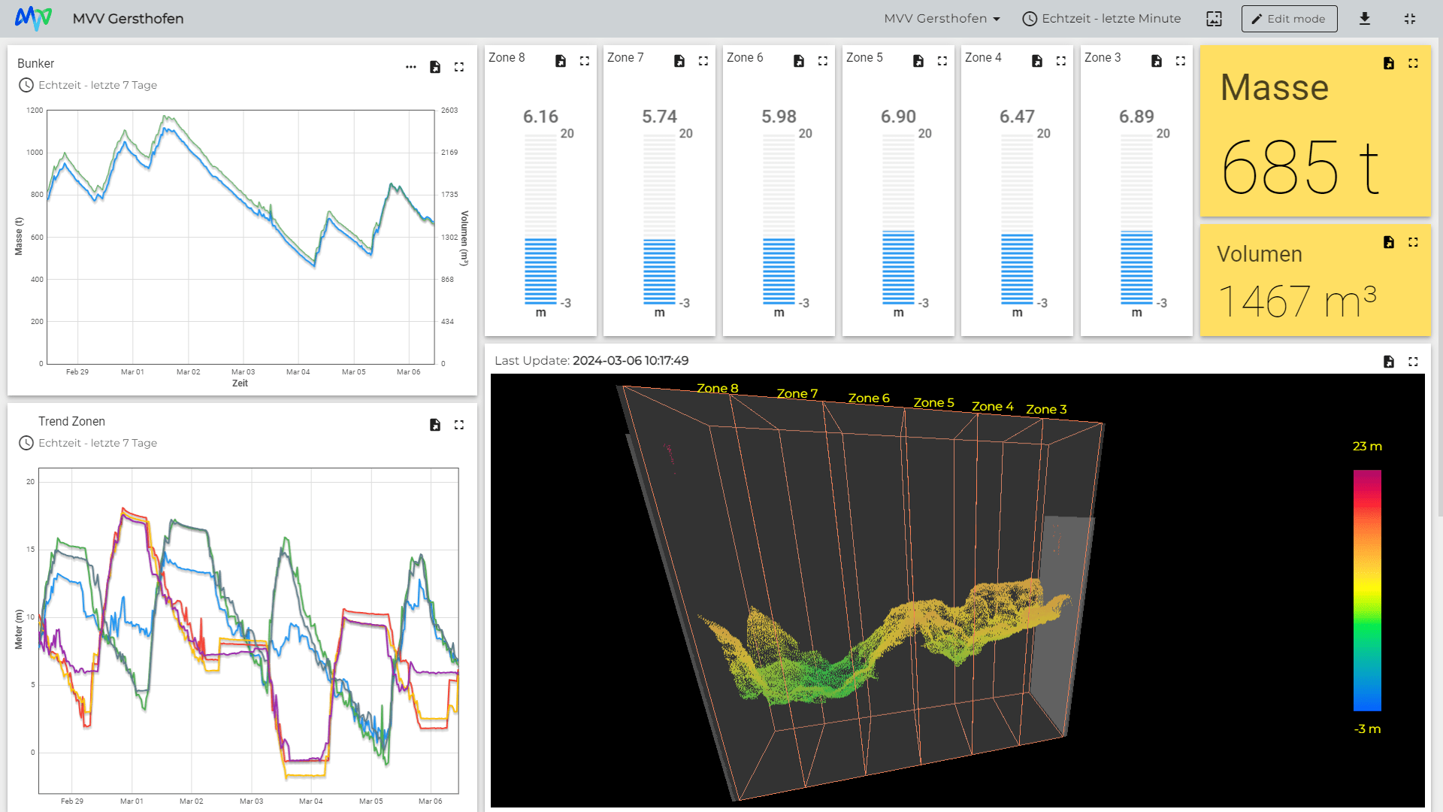1443x812 pixels.
Task: Toggle fullscreen on the Zone 3 gauge panel
Action: 1180,61
